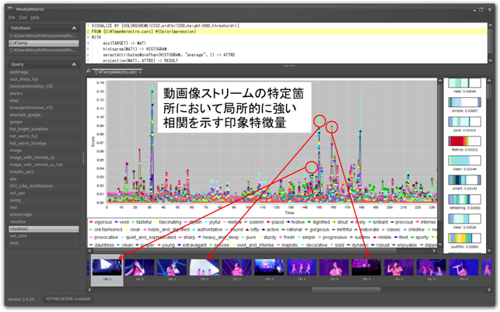Select the hot_bright_sunshine query
Viewport: 500px width, 312px height.
[x=30, y=128]
